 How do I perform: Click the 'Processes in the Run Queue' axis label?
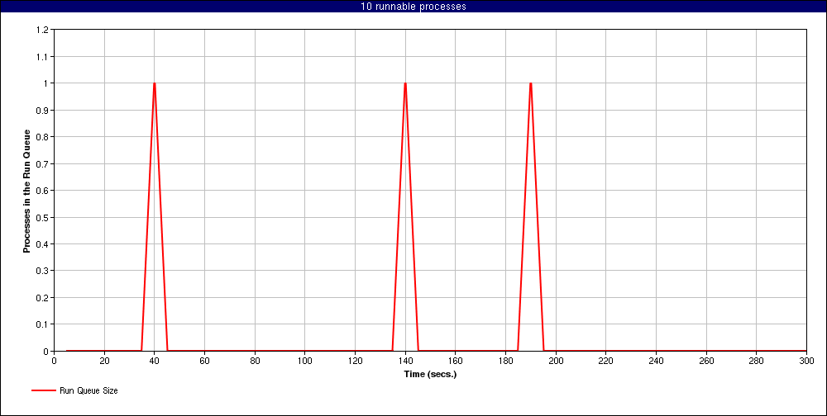pyautogui.click(x=26, y=191)
